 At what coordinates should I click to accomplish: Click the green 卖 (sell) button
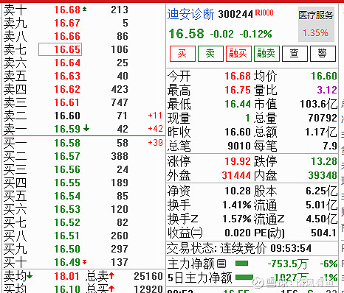[210, 54]
